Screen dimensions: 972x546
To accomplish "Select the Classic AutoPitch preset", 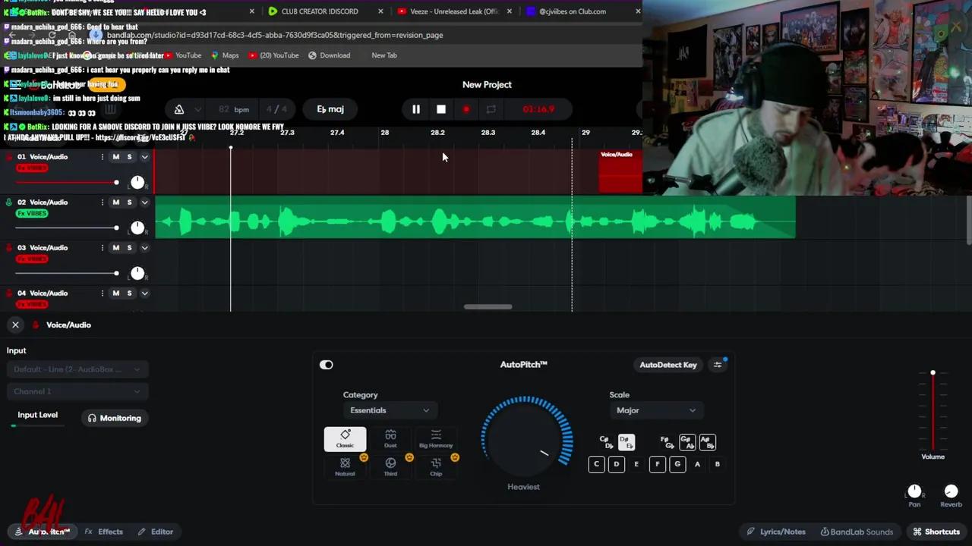I will [345, 438].
